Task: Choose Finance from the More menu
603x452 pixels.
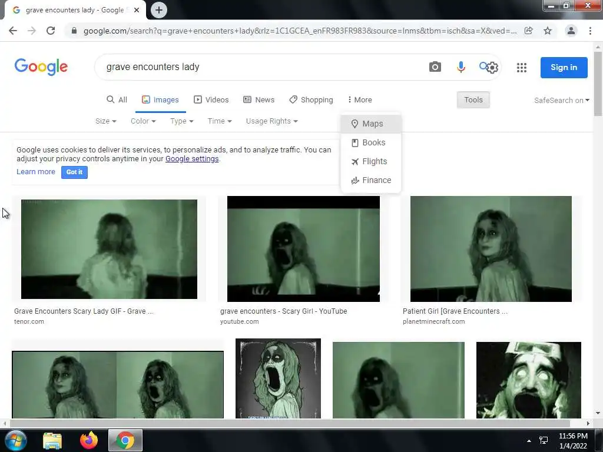Action: click(371, 180)
